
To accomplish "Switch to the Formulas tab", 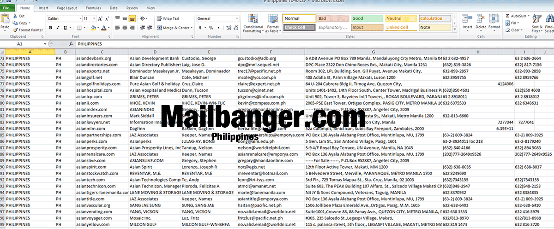I will (x=93, y=8).
